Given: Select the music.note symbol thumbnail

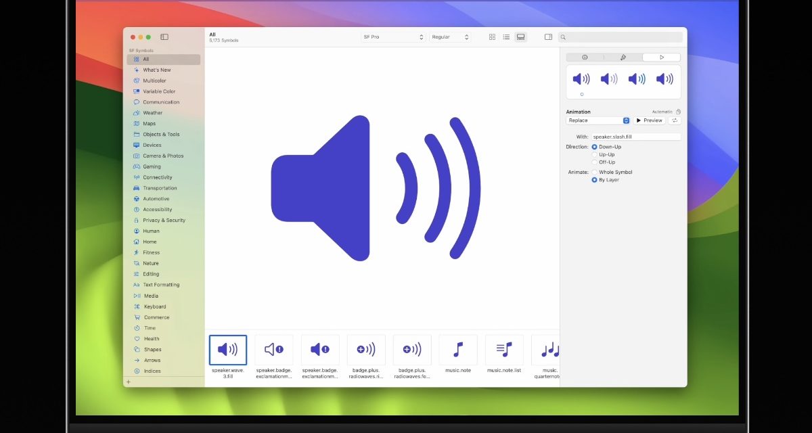Looking at the screenshot, I should click(x=458, y=350).
